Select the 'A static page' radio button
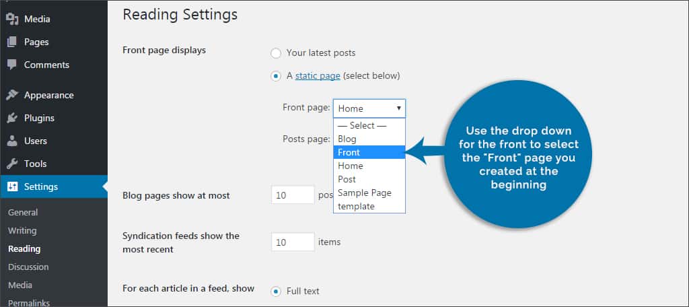The width and height of the screenshot is (689, 307). pos(276,76)
